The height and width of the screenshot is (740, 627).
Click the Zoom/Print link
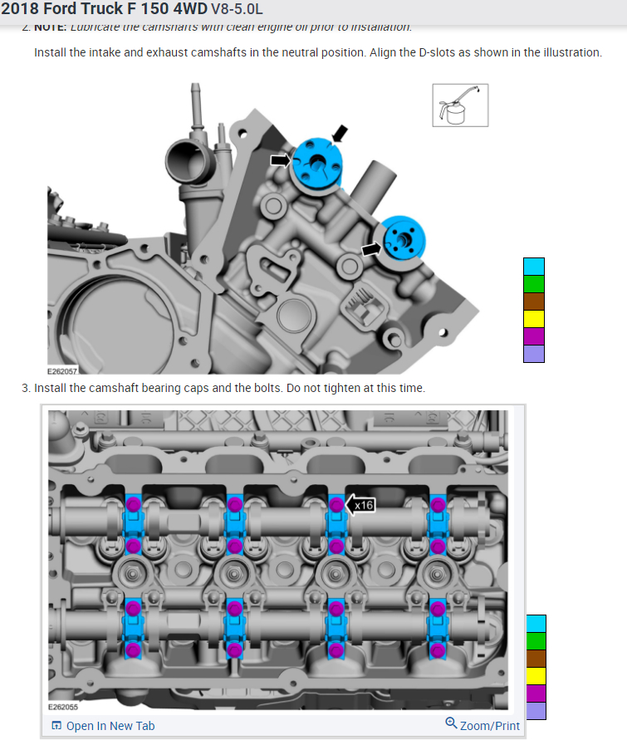point(490,726)
